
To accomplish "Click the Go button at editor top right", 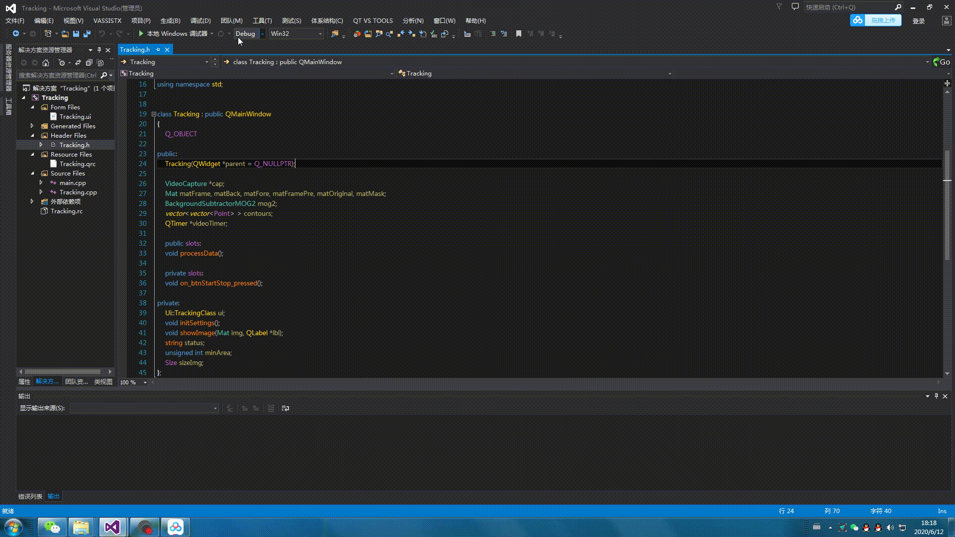I will 942,62.
